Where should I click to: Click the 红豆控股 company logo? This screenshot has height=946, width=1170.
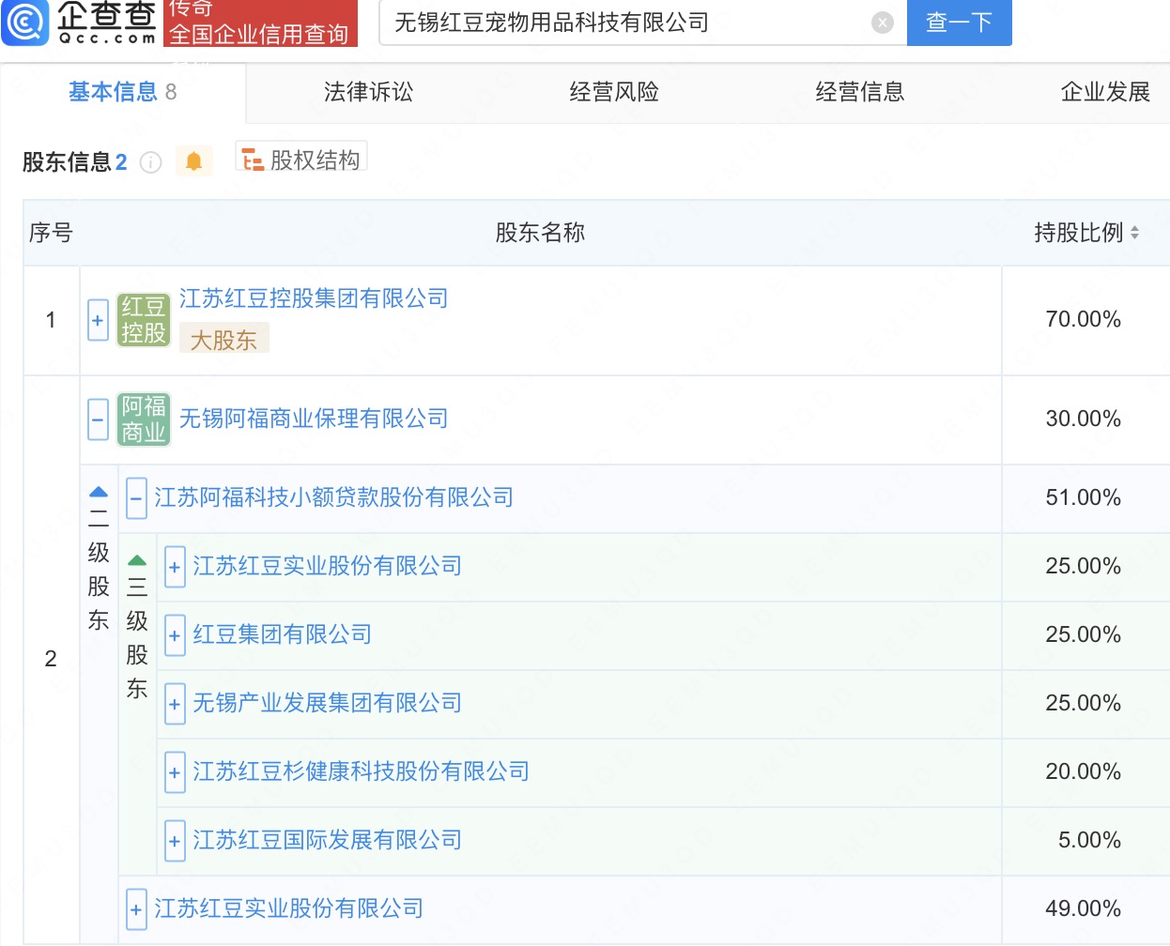[143, 320]
